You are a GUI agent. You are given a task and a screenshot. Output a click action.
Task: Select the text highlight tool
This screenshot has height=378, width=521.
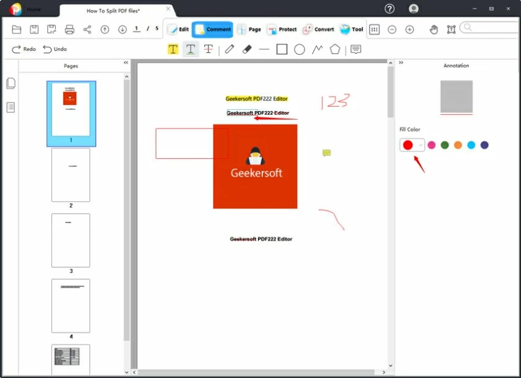coord(173,49)
